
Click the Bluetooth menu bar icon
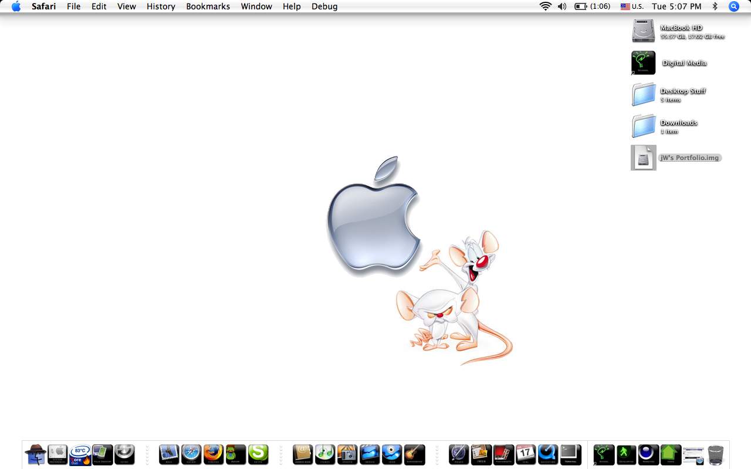click(715, 6)
